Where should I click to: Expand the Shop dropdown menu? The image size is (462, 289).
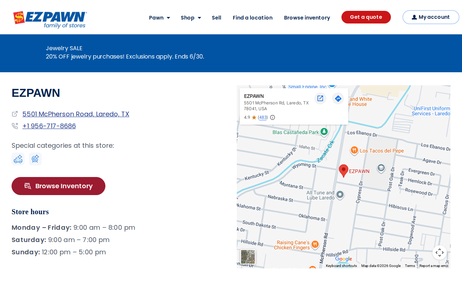click(x=191, y=18)
